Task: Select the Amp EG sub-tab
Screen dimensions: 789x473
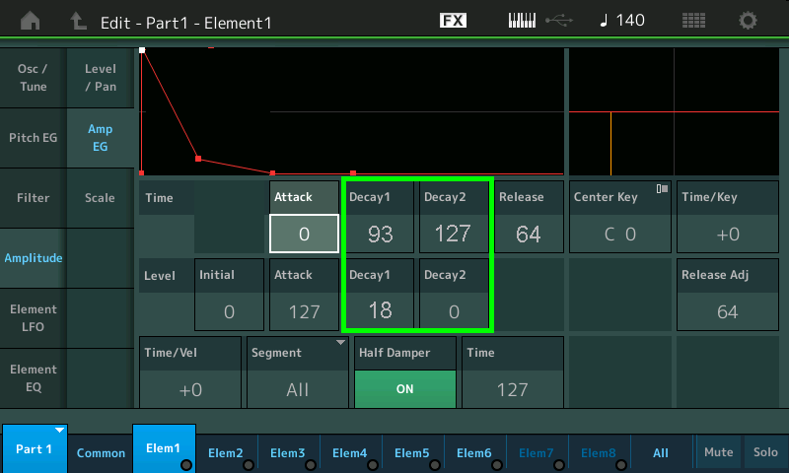Action: [101, 138]
